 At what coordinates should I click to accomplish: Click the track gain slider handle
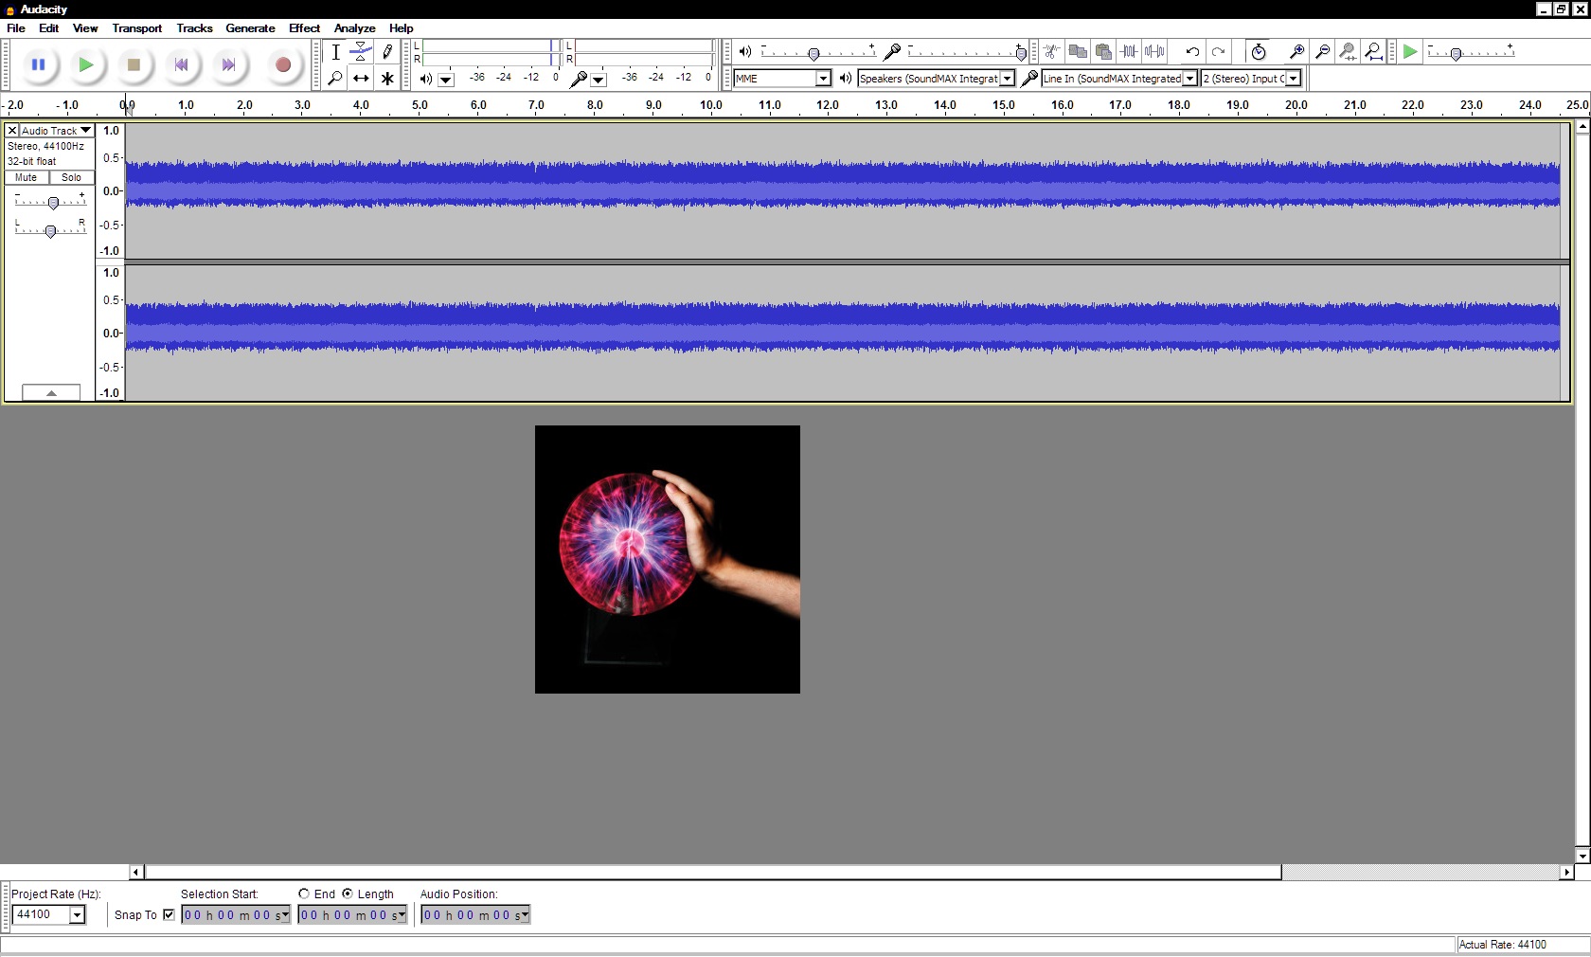pyautogui.click(x=53, y=203)
